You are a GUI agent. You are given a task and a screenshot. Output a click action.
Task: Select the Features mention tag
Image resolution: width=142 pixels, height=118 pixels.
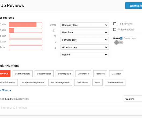100,74
